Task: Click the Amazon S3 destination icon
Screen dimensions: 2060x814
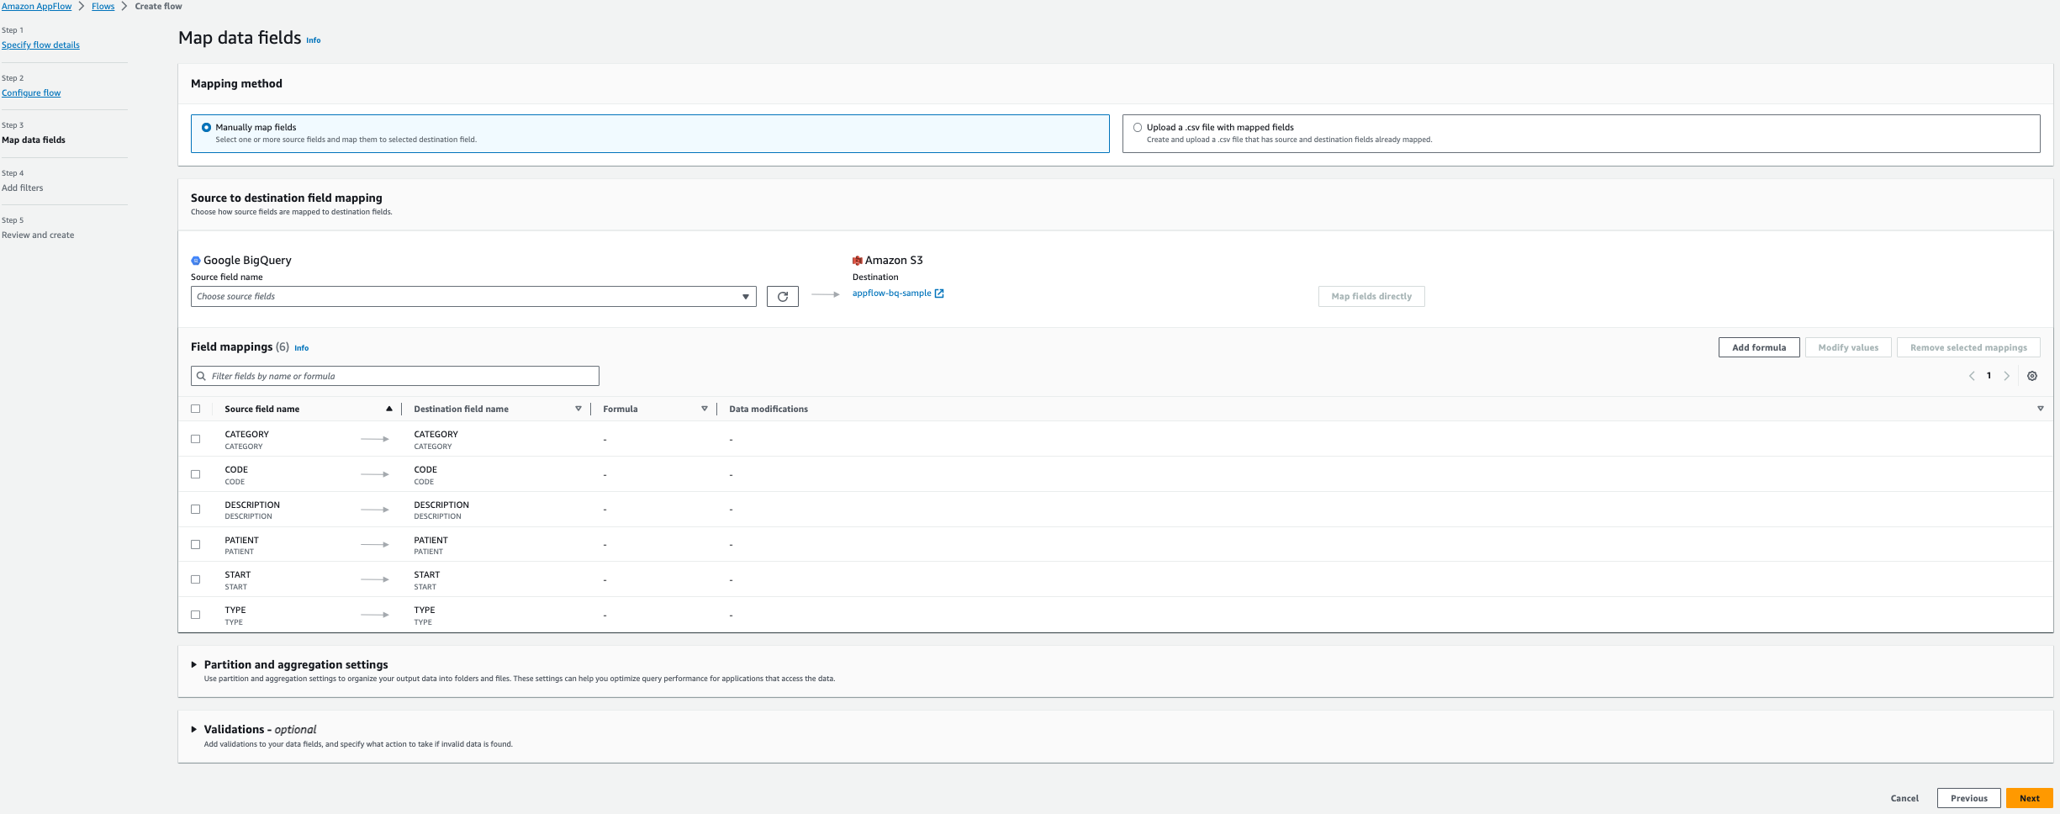Action: [x=858, y=260]
